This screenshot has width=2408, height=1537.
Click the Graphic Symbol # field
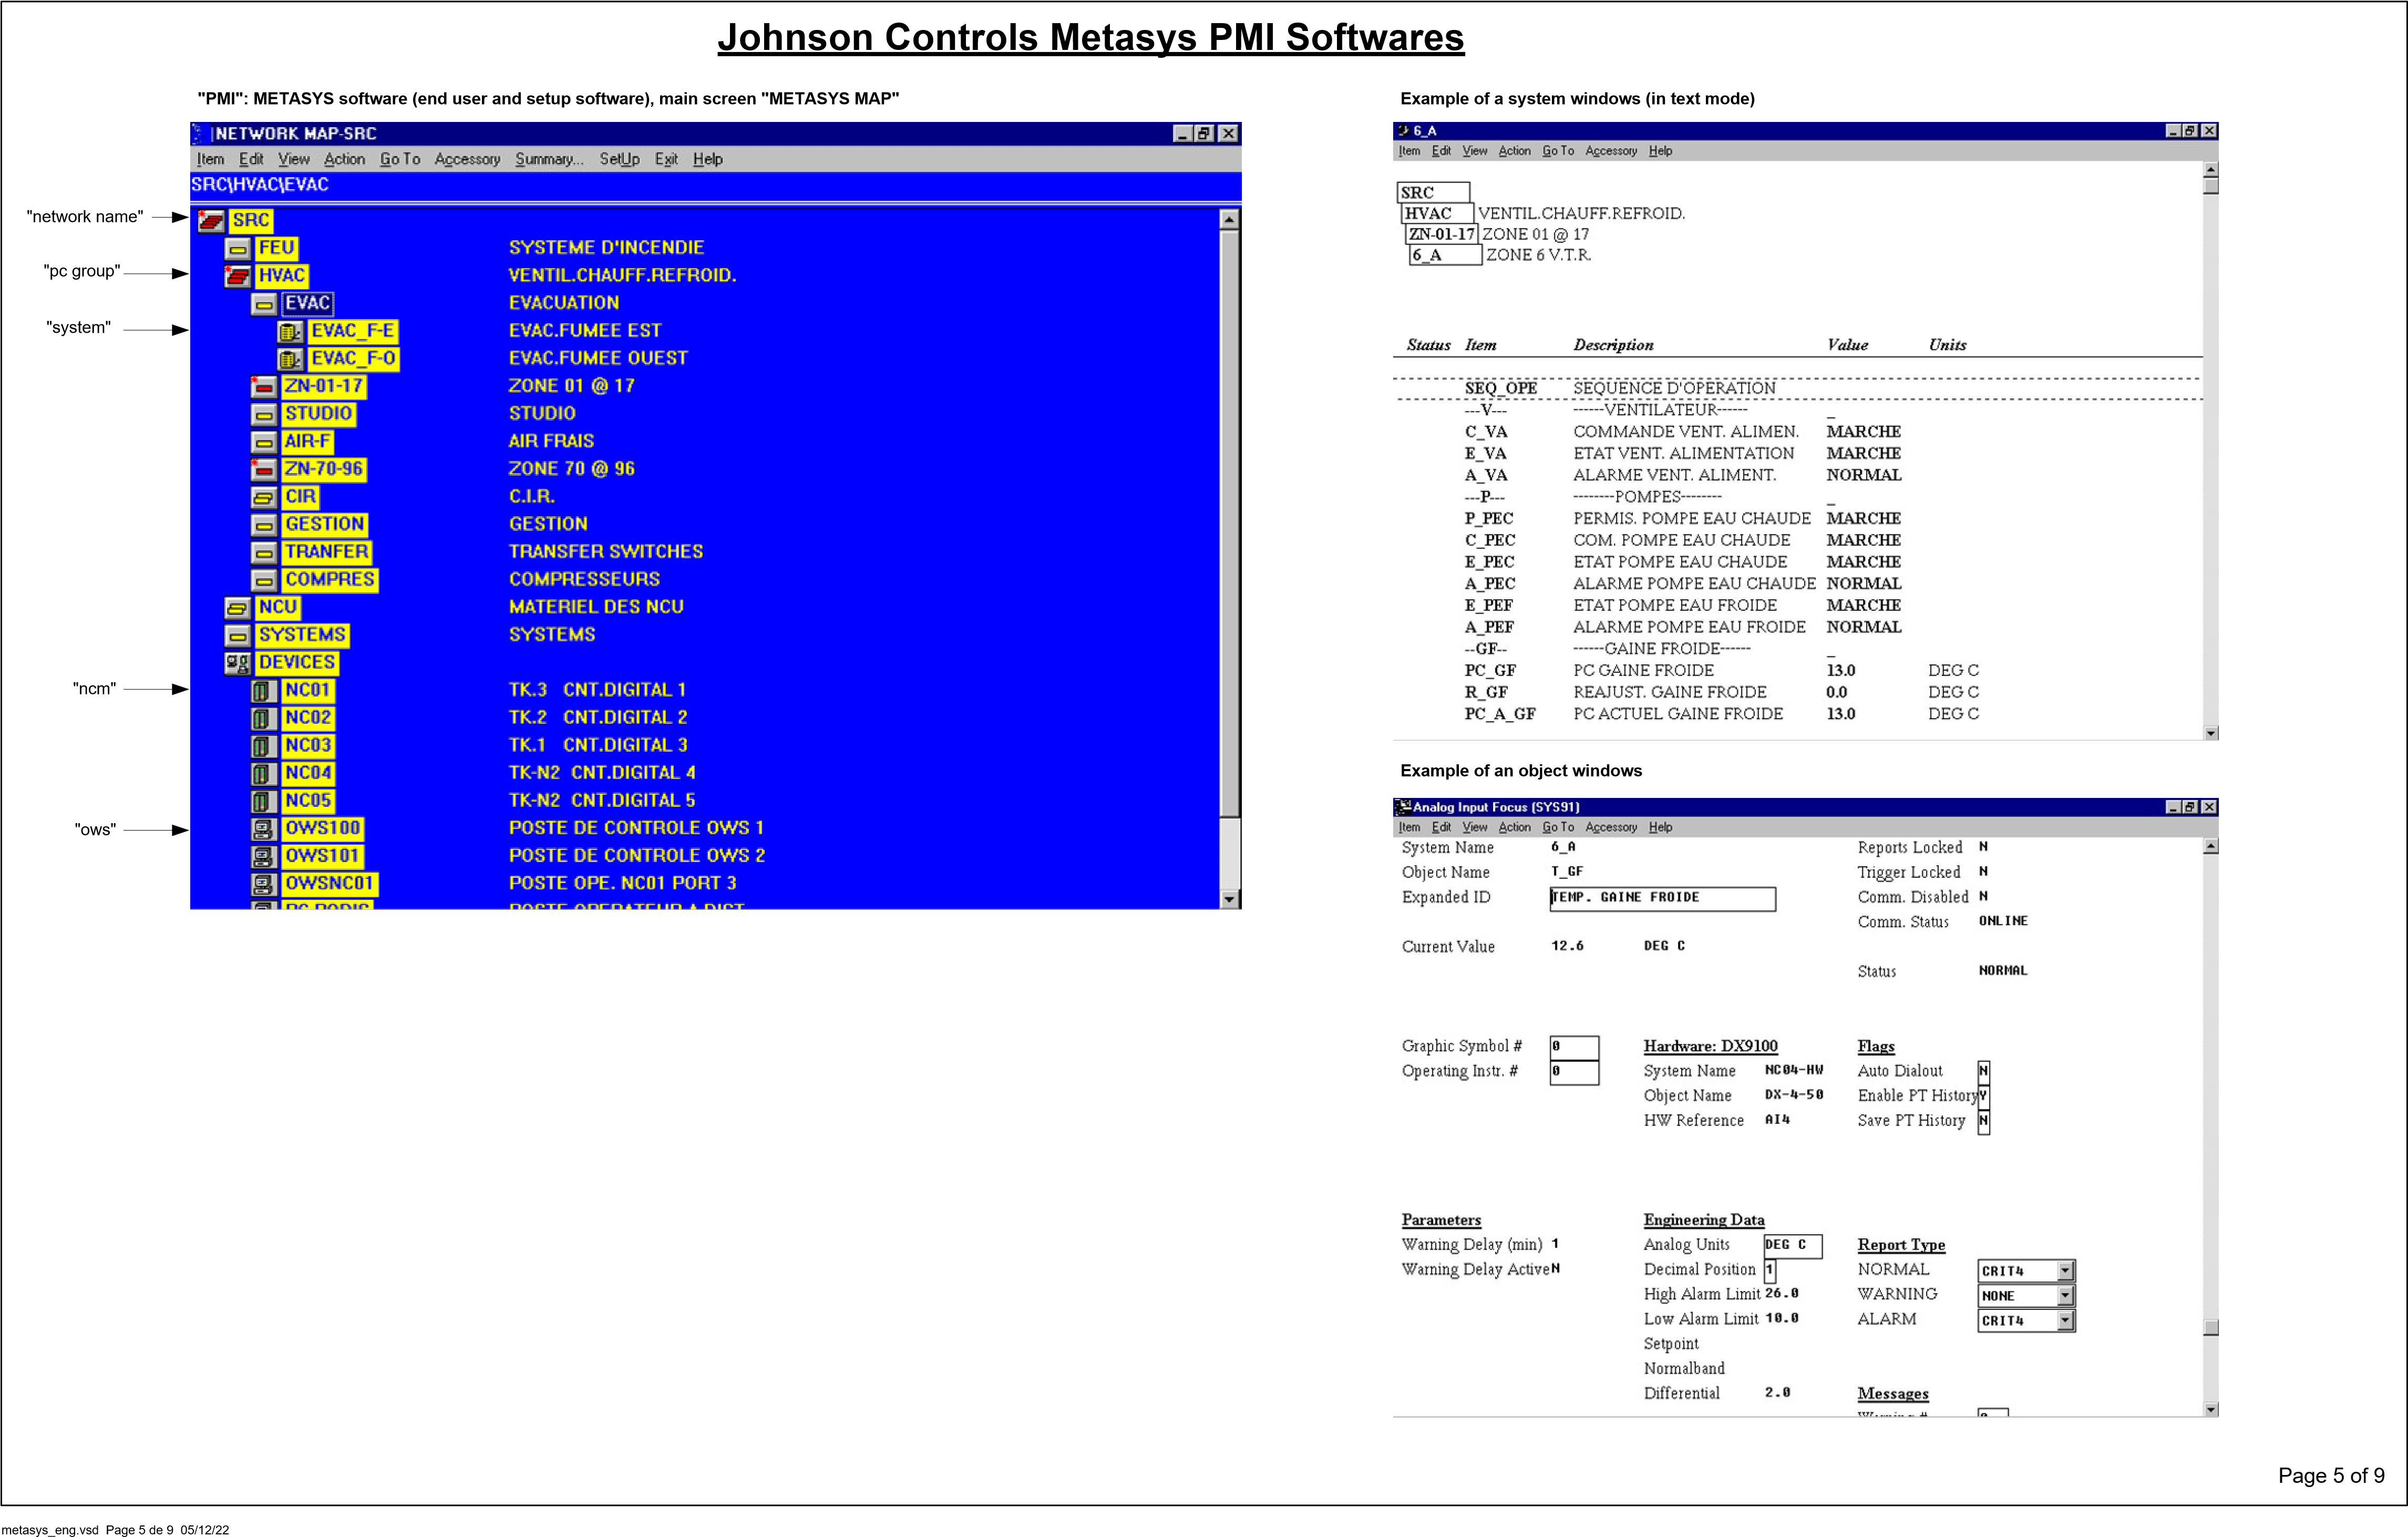point(1574,1047)
